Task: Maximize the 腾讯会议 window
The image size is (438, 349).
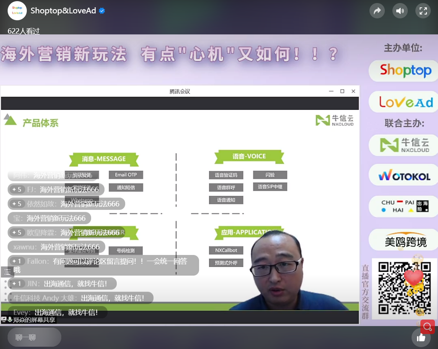Action: [342, 91]
